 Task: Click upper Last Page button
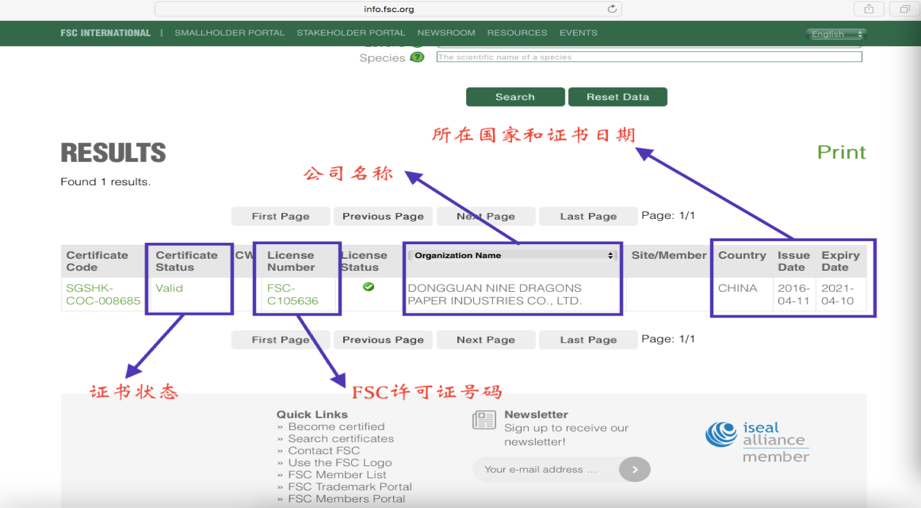coord(588,216)
